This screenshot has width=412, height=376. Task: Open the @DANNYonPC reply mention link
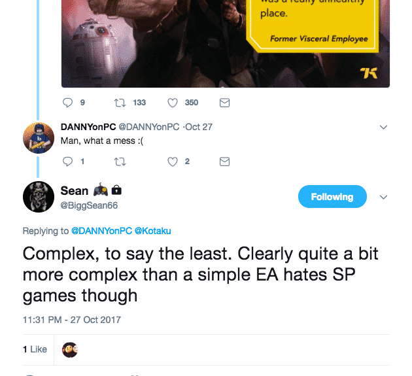[x=101, y=231]
